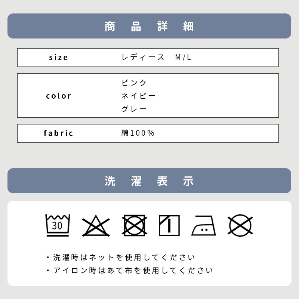This screenshot has width=299, height=299.
Task: Click the ironing cloth usage note
Action: 130,270
